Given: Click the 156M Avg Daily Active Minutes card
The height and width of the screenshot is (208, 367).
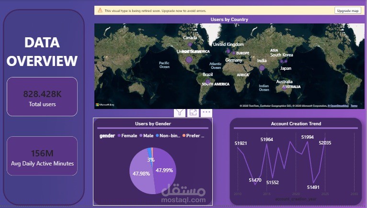Looking at the screenshot, I should (42, 156).
